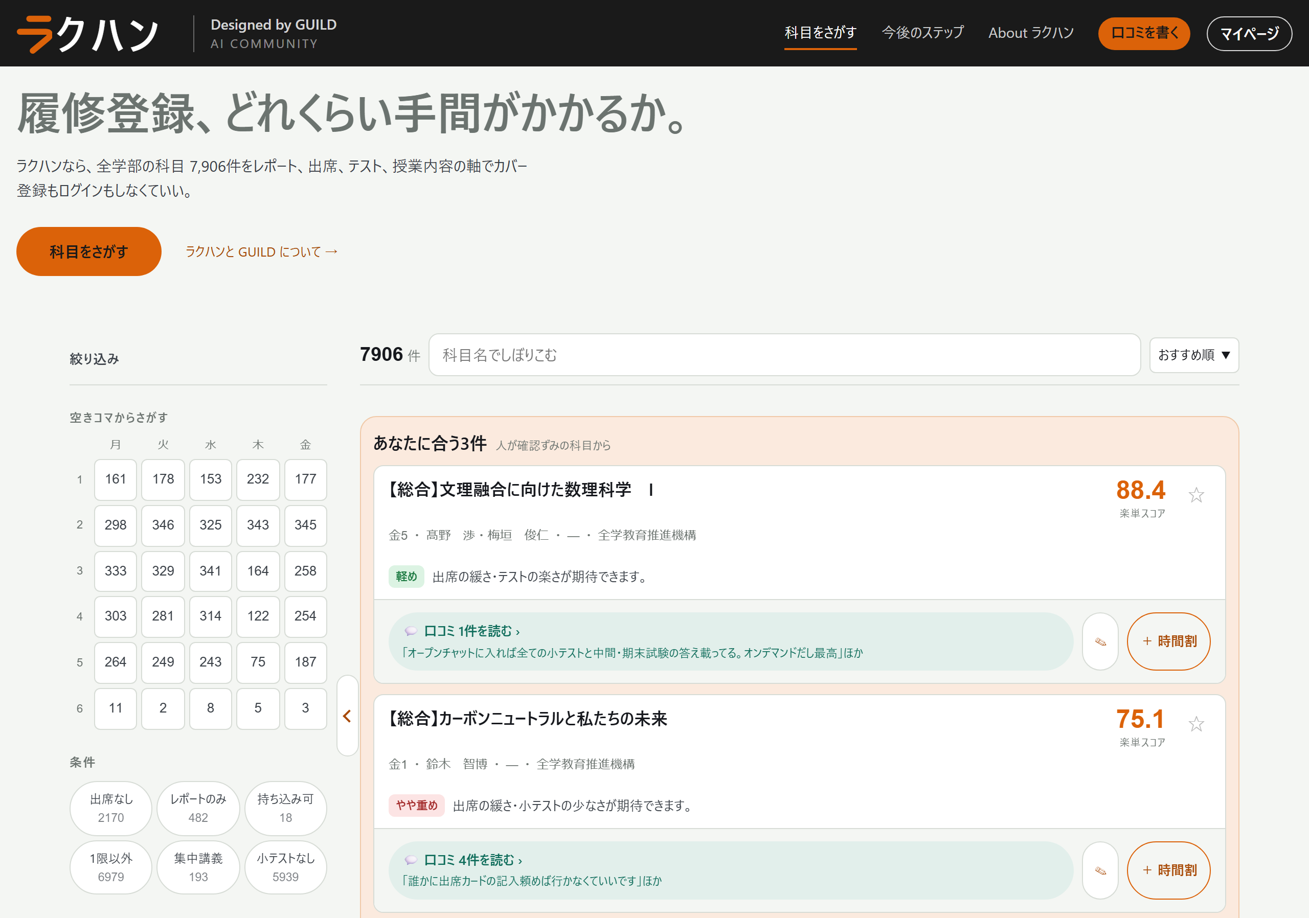The image size is (1309, 918).
Task: Open 【総合】カーボンニュートラルと私たちの未来 course title
Action: (x=527, y=719)
